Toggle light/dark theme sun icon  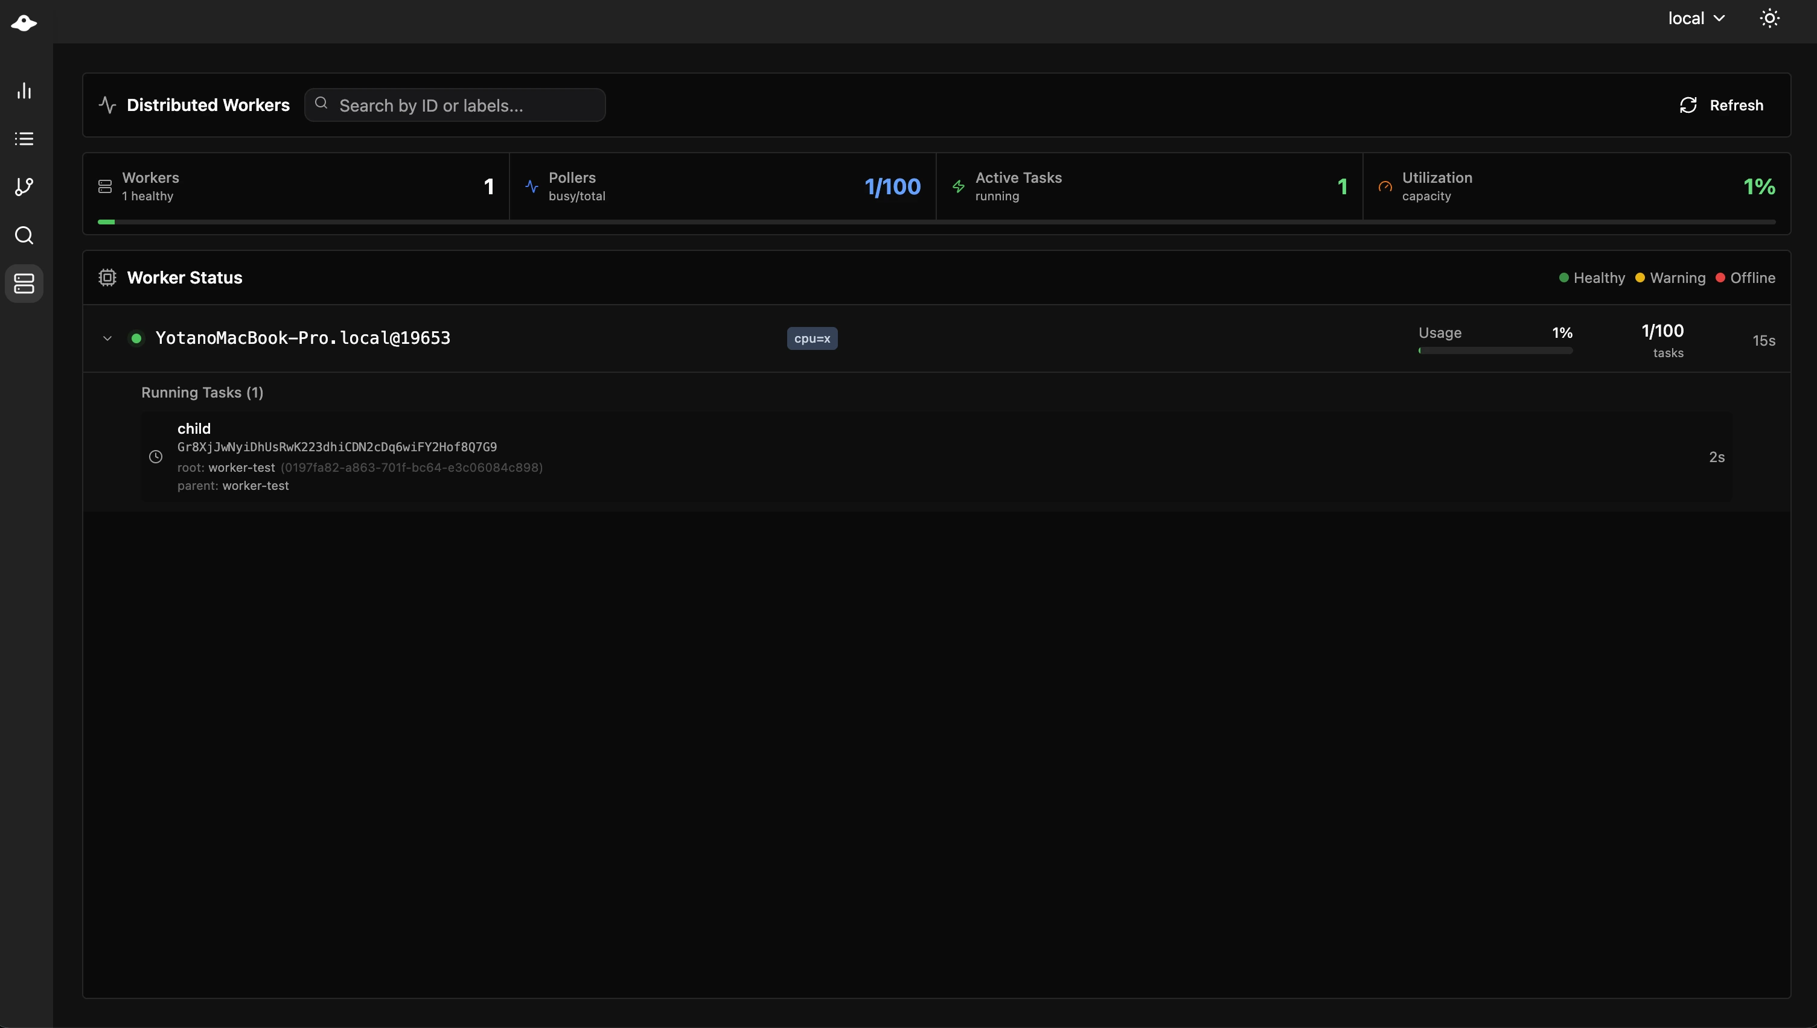coord(1769,18)
